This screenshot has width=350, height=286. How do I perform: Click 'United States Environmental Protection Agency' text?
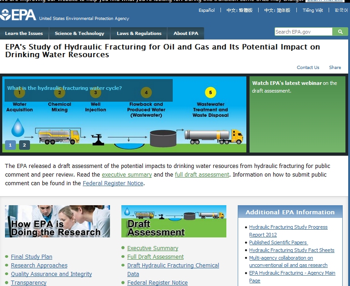84,19
